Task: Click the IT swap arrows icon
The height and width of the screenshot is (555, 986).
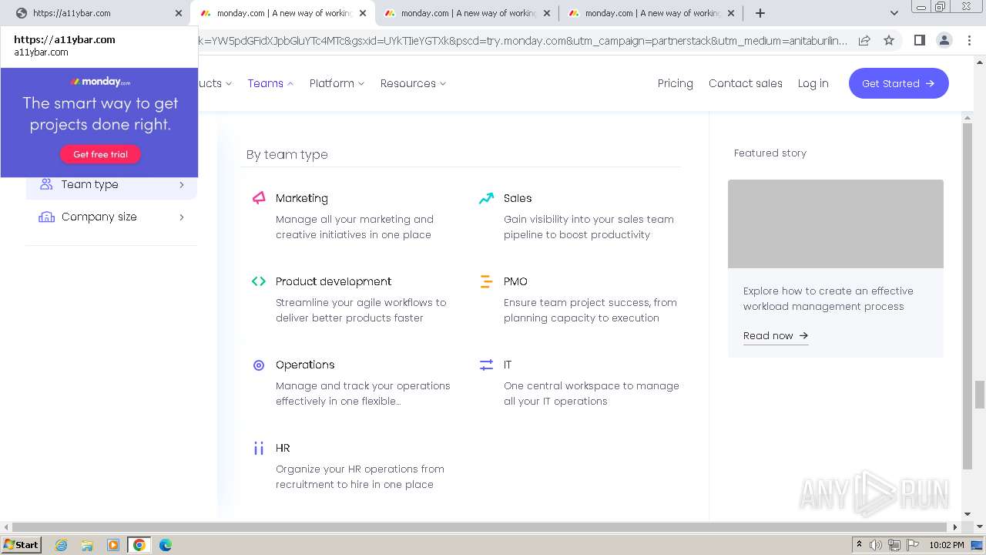Action: 486,365
